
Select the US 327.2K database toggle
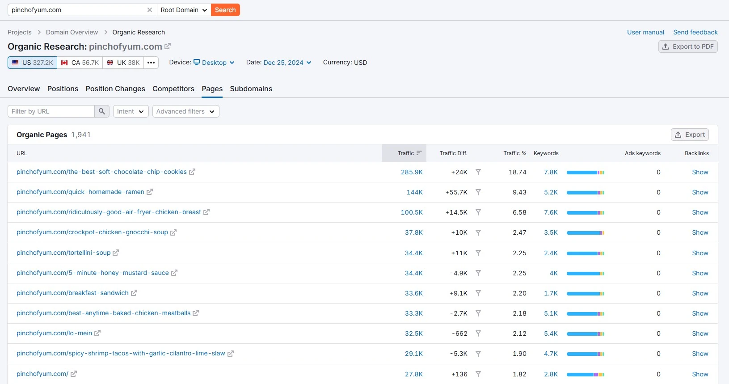click(x=33, y=63)
